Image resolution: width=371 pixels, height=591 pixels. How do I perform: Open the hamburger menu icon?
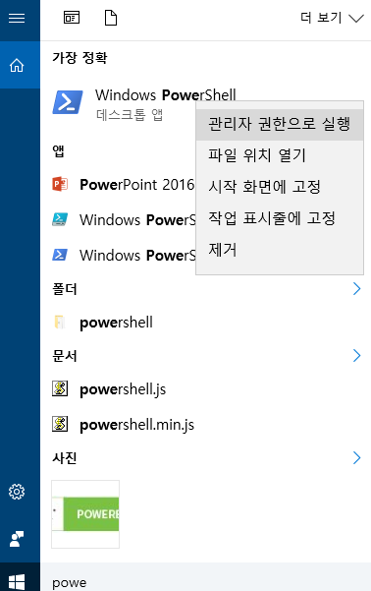point(17,18)
